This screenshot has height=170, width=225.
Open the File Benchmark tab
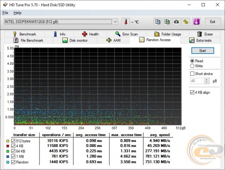29,40
